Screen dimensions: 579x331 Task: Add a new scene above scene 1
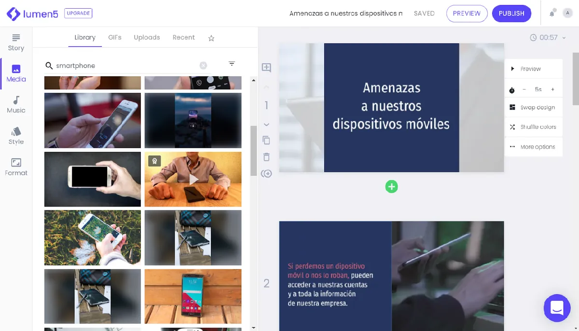(266, 68)
